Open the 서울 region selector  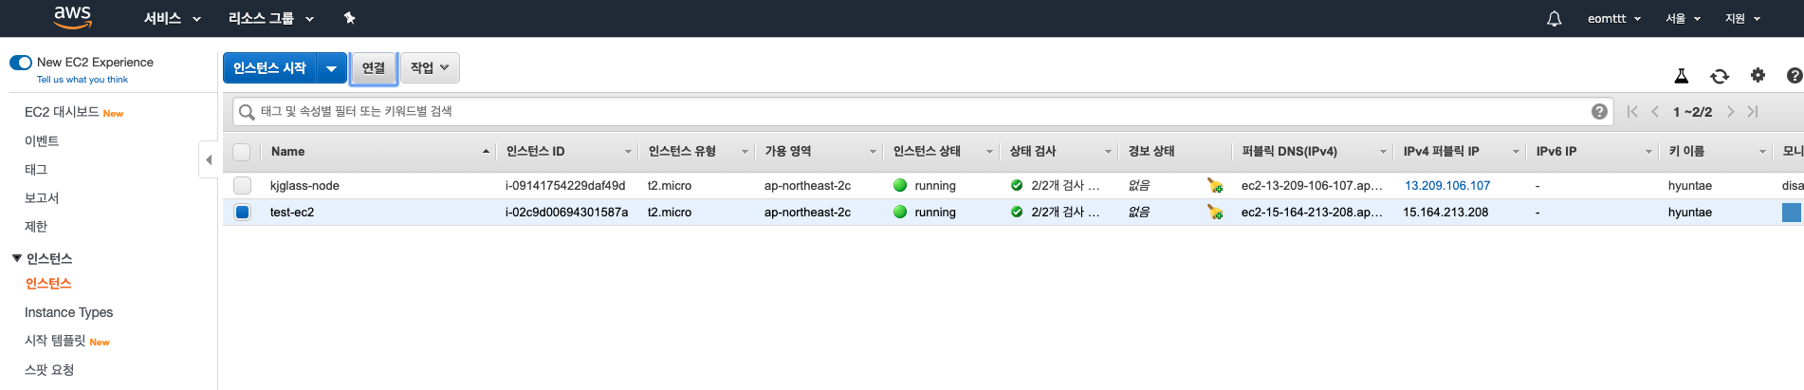pyautogui.click(x=1684, y=18)
